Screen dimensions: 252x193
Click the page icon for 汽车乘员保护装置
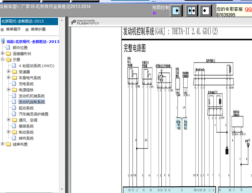[14, 114]
